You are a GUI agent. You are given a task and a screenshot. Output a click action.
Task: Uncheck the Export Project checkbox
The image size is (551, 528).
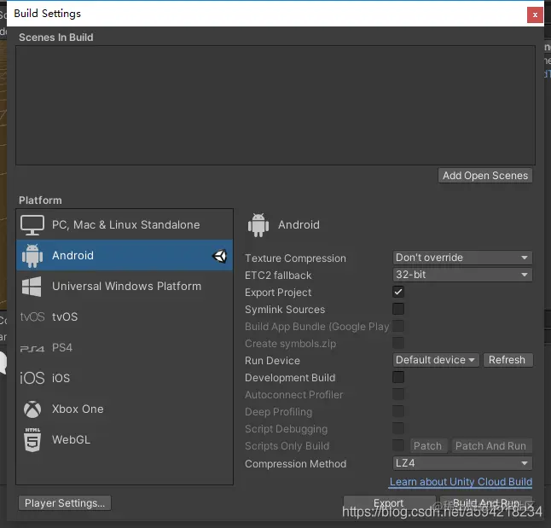point(398,292)
